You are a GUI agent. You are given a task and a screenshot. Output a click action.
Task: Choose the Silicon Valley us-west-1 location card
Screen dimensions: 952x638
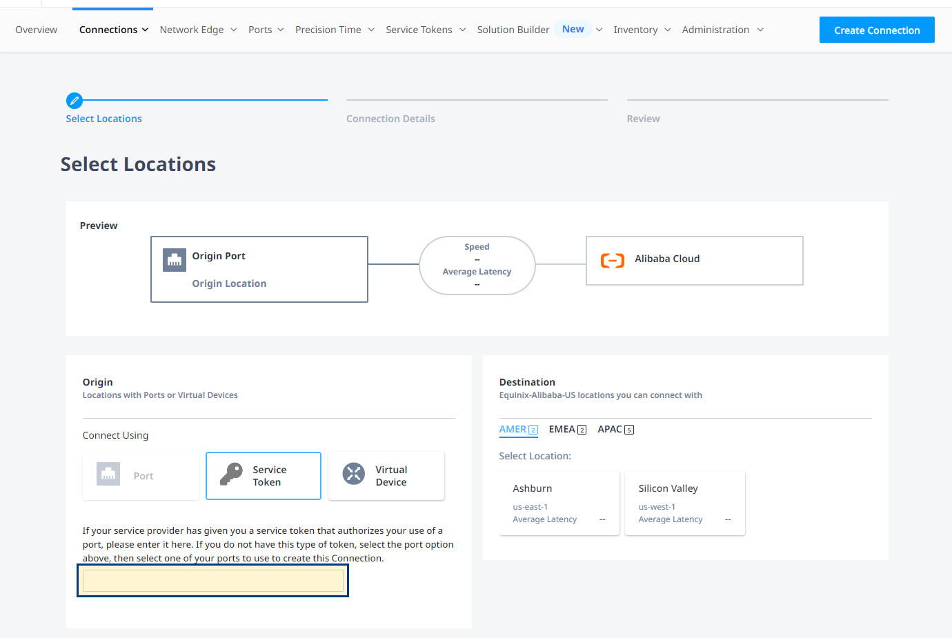685,504
